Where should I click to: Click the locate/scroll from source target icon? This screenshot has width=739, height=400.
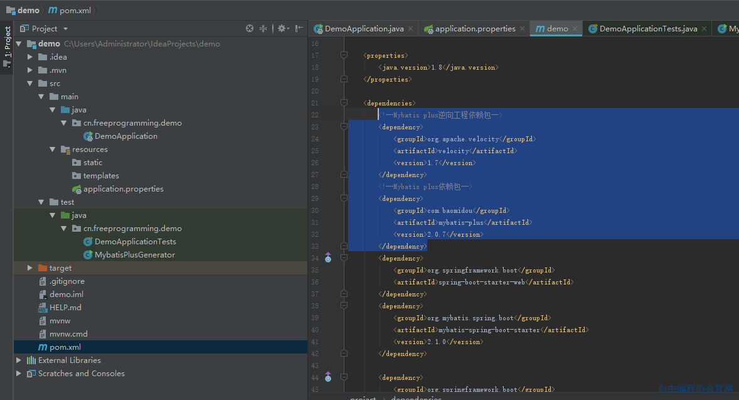pos(249,28)
